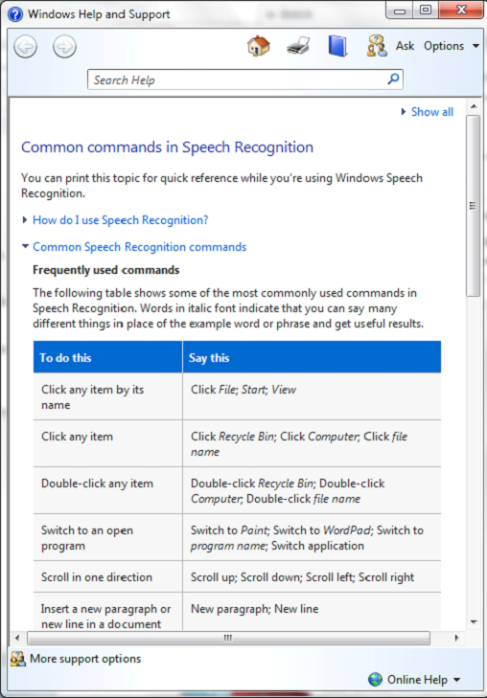Click the 'Click File; Start; View' cell

(312, 396)
